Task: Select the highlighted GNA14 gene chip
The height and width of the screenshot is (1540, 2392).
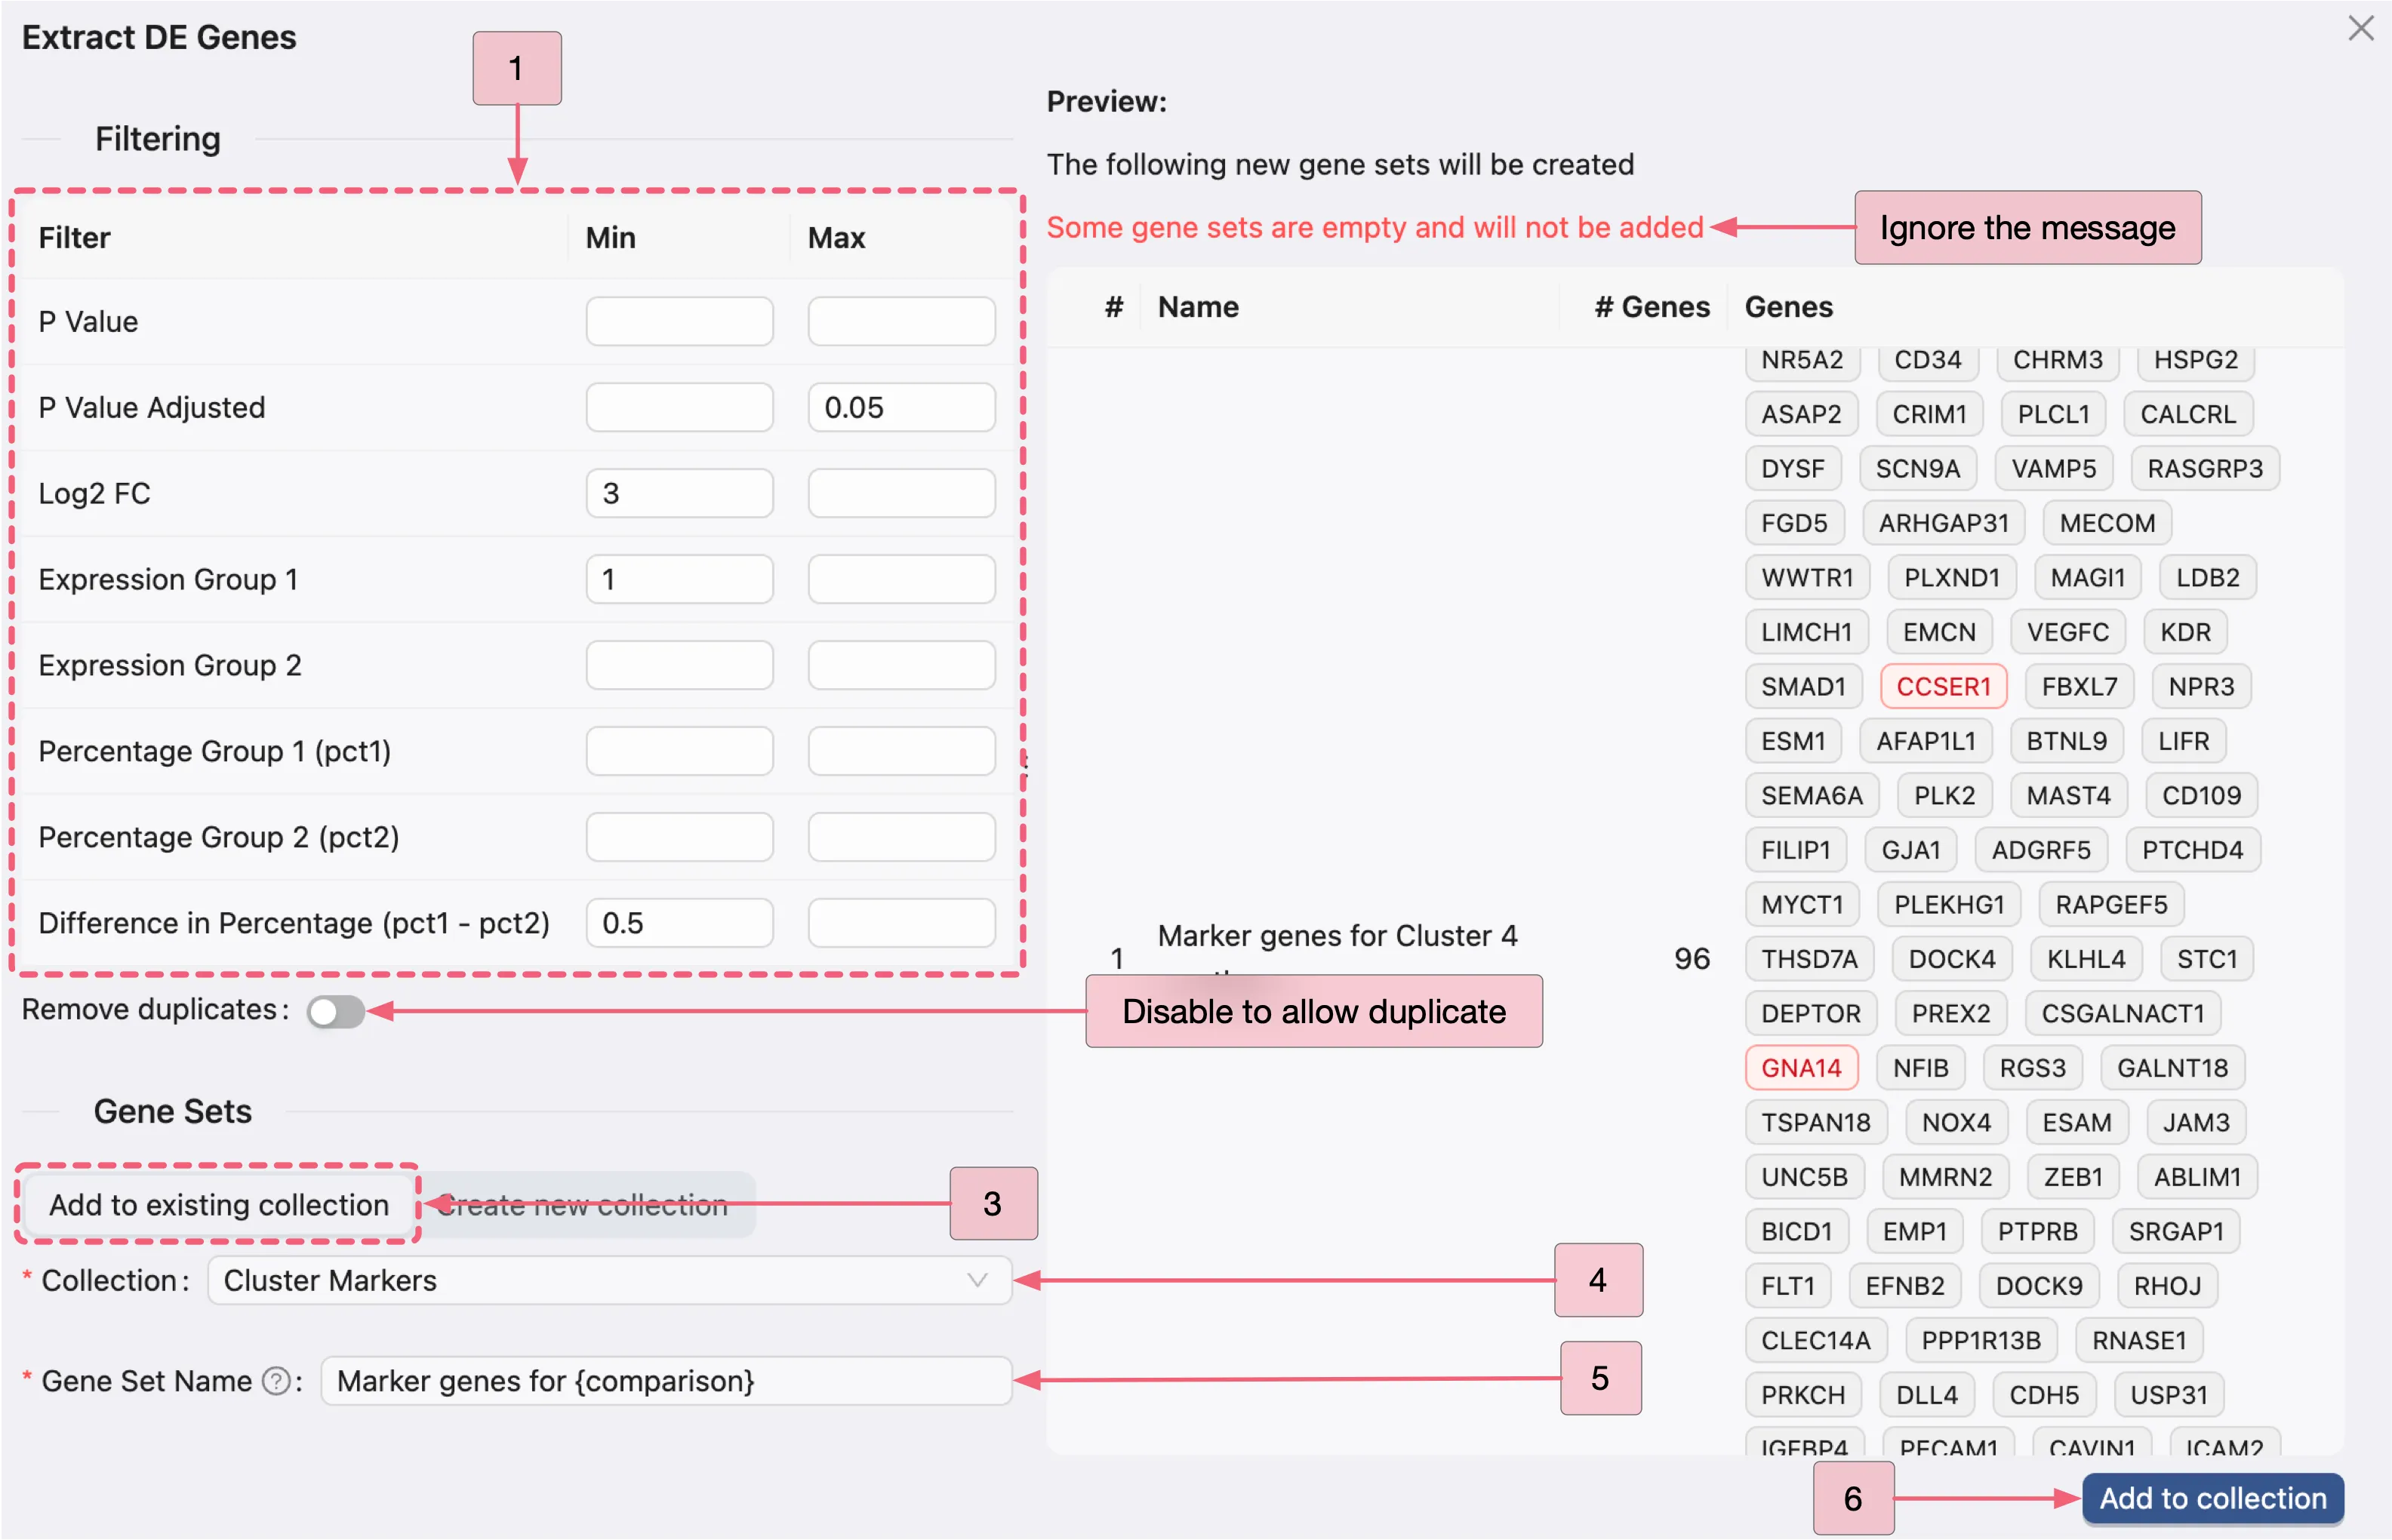Action: coord(1799,1067)
